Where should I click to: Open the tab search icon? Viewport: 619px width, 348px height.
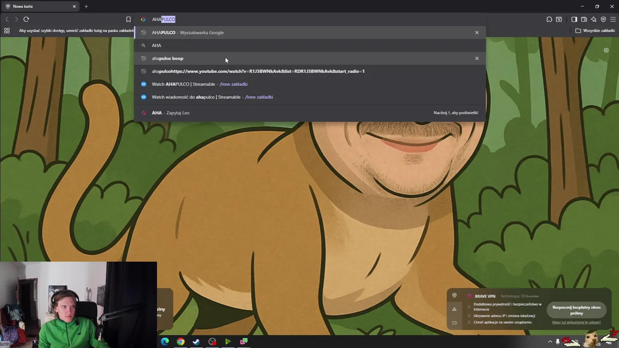point(559,19)
